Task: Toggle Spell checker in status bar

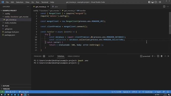Action: tap(158, 92)
